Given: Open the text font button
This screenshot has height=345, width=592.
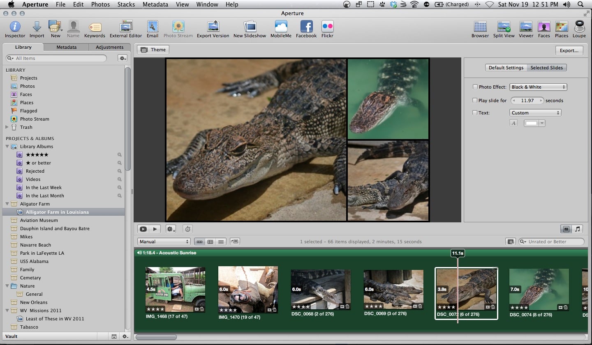Looking at the screenshot, I should tap(513, 123).
